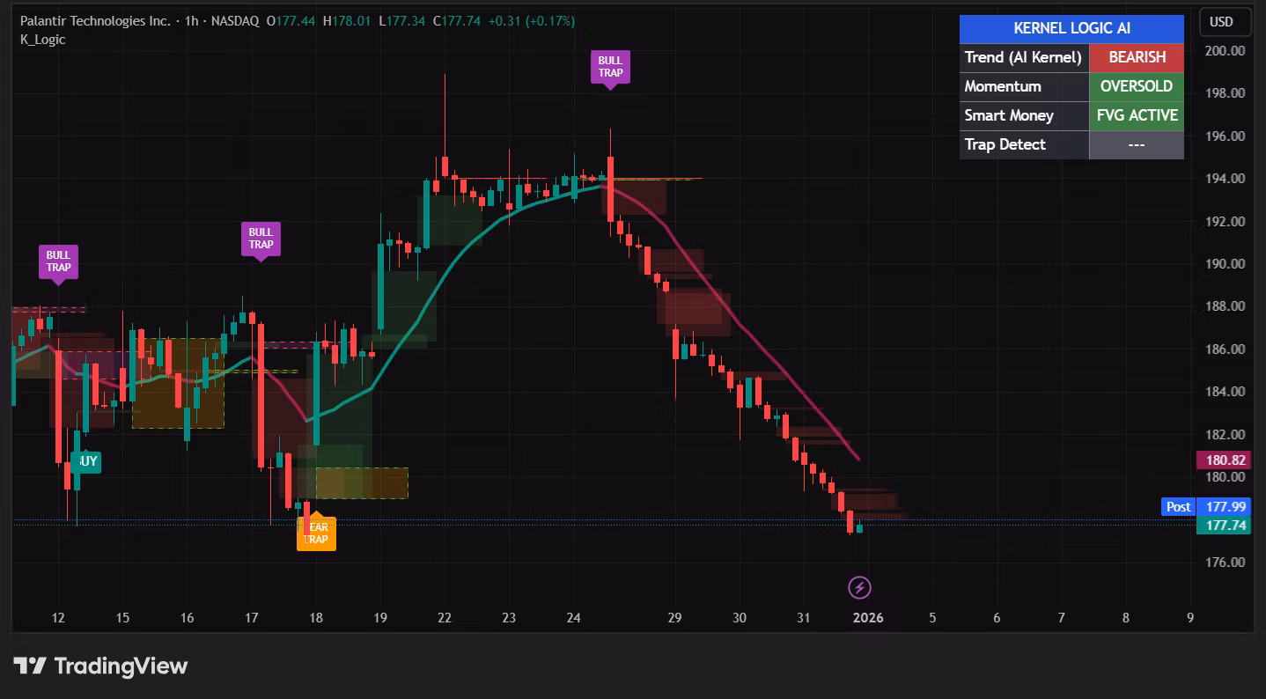The image size is (1266, 699).
Task: Click the KERNEL LOGIC AI table header
Action: tap(1071, 28)
